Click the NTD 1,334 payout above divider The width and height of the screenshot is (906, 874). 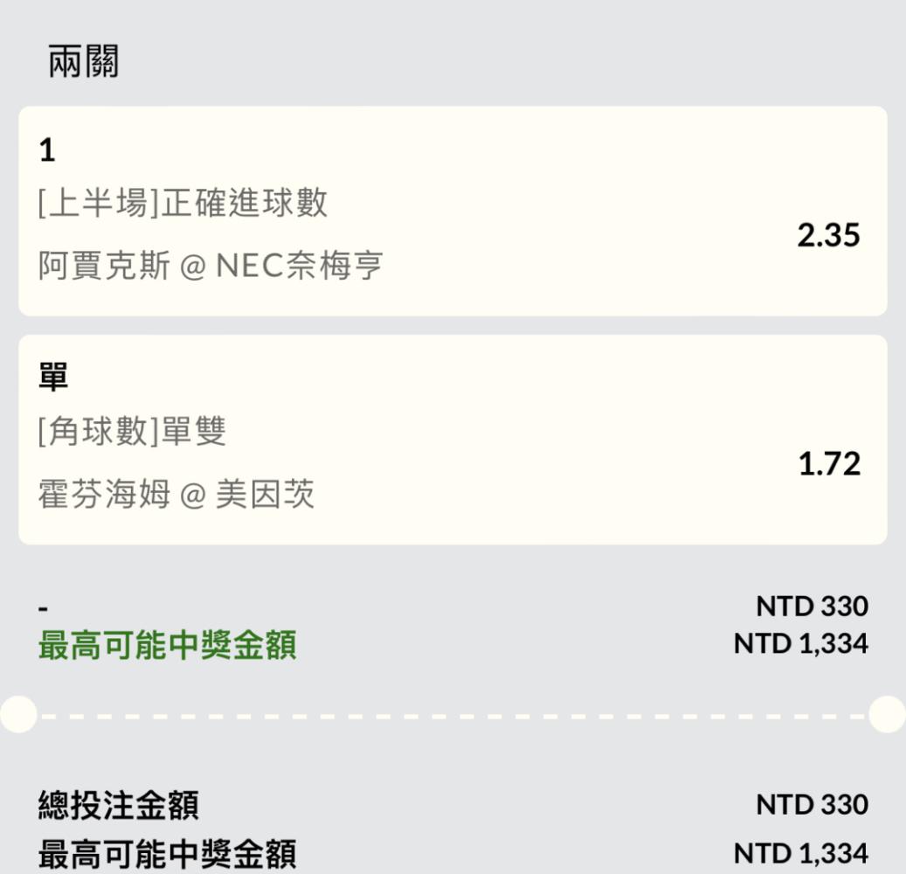click(801, 644)
